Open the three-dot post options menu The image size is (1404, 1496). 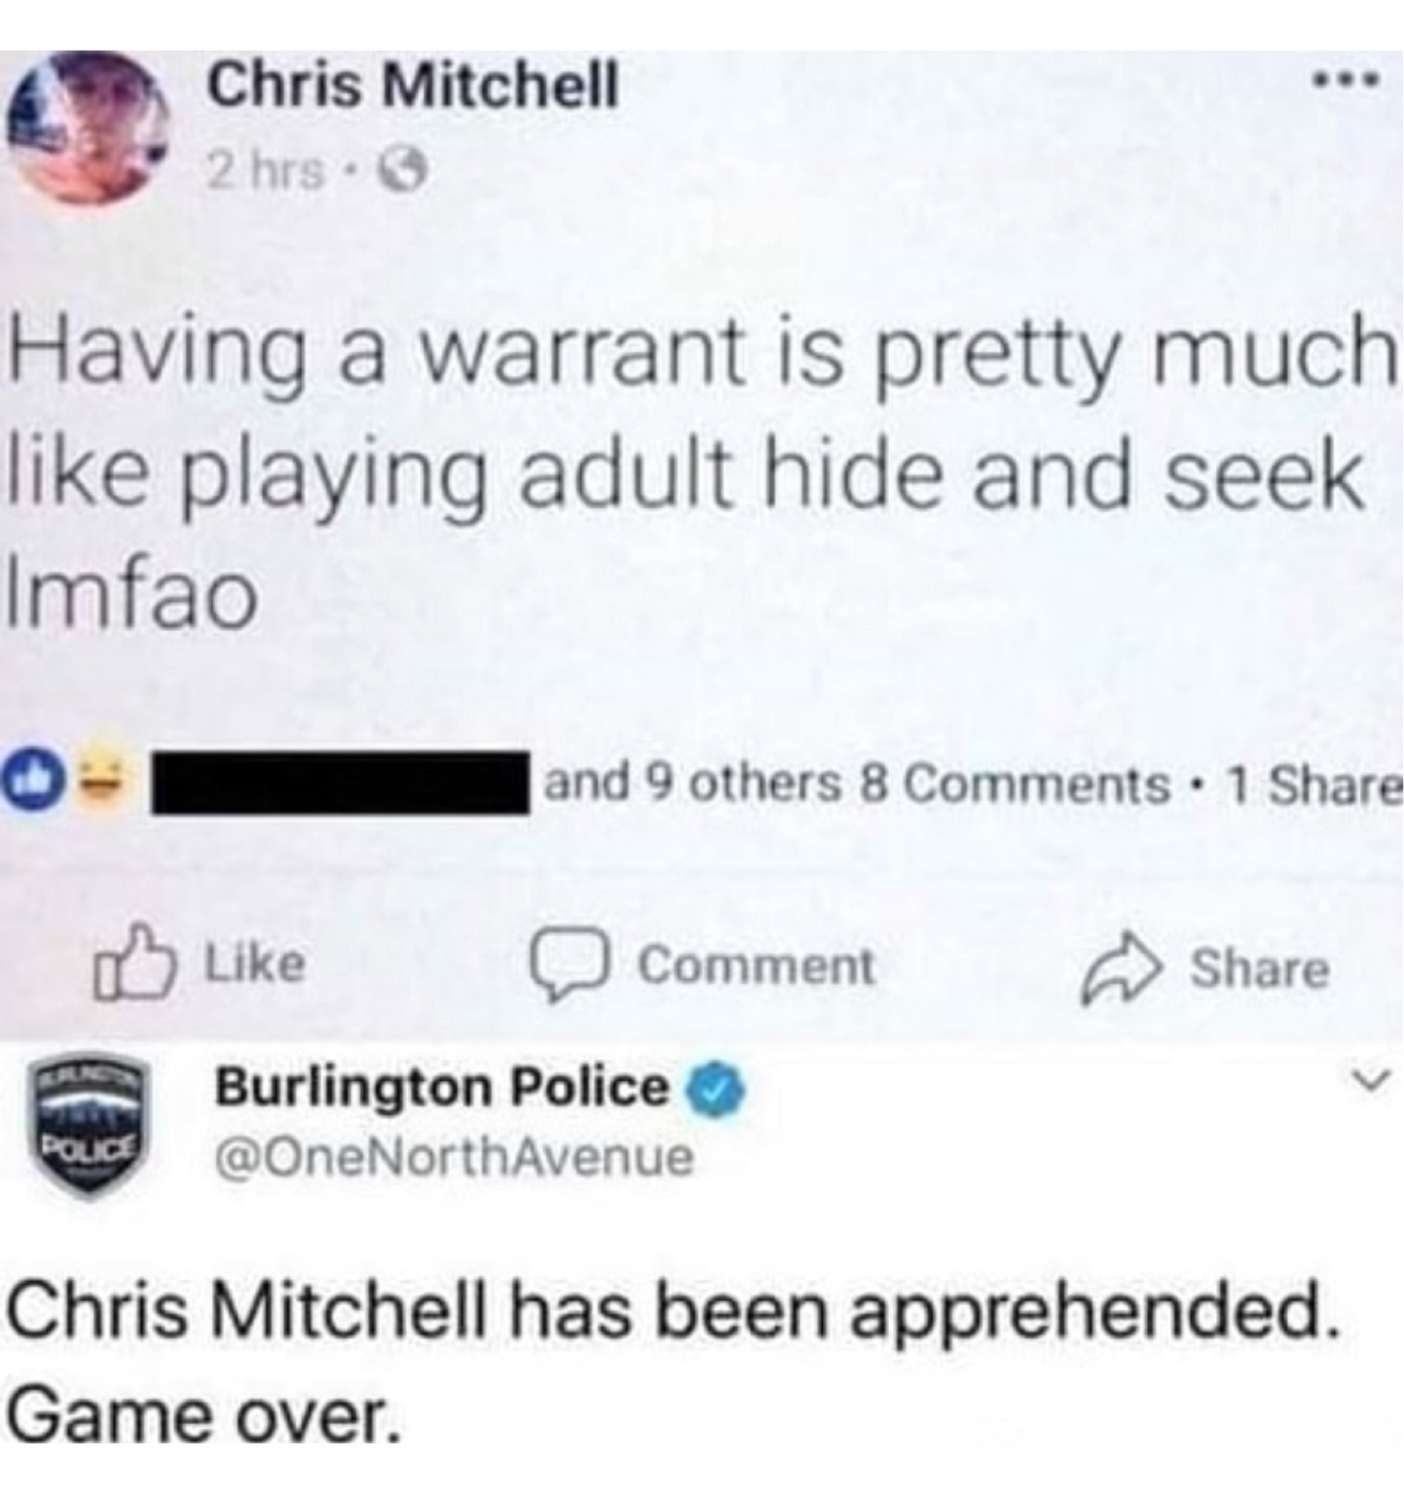(1347, 79)
